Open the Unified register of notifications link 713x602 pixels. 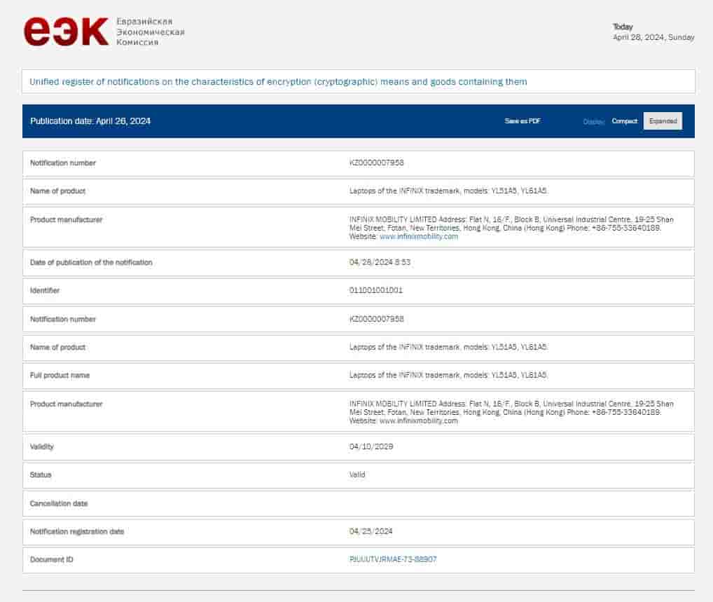coord(278,82)
